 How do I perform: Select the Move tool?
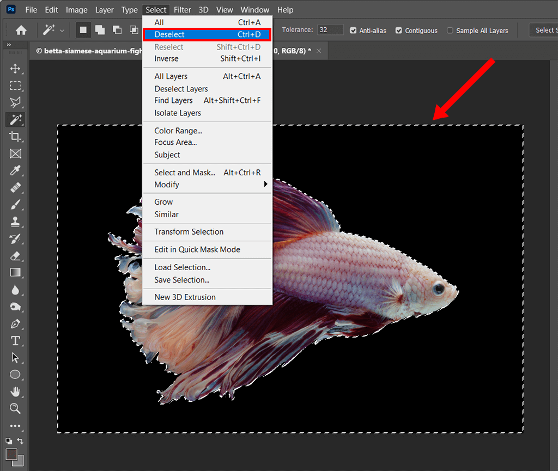pos(15,69)
